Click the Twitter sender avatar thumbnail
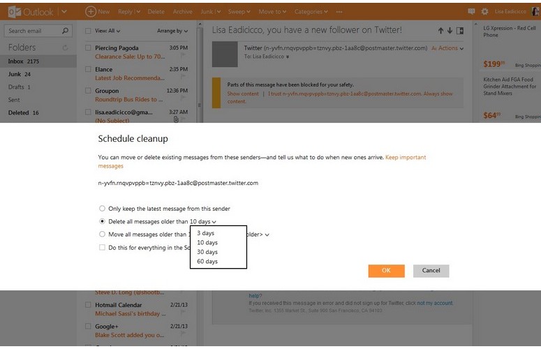Screen dimensions: 541x349 [x=225, y=54]
